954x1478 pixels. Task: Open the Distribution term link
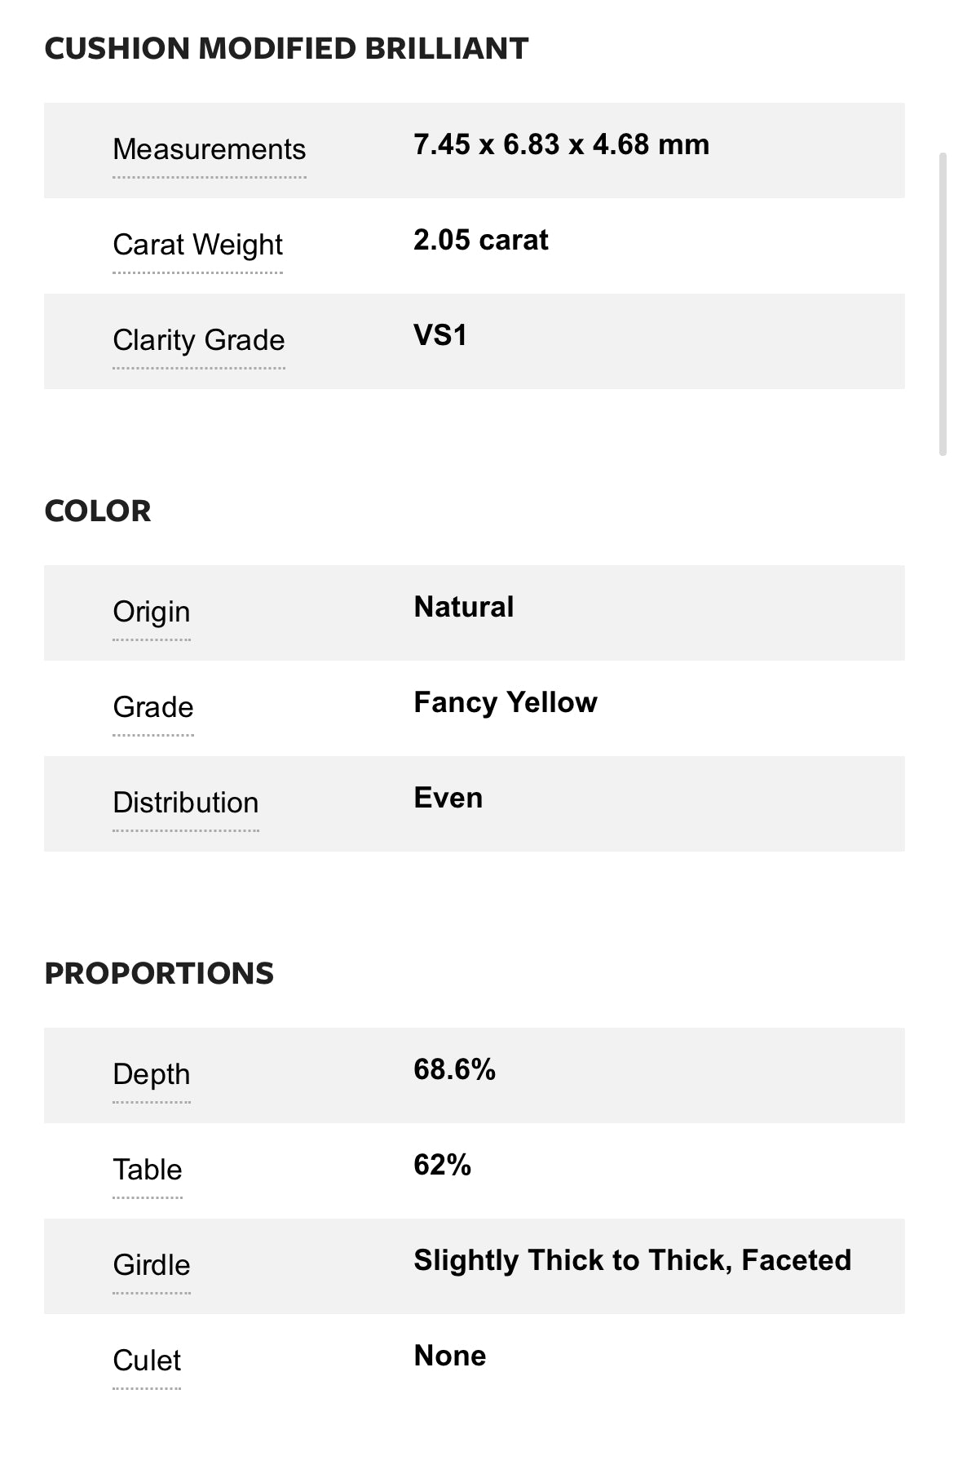pos(185,803)
